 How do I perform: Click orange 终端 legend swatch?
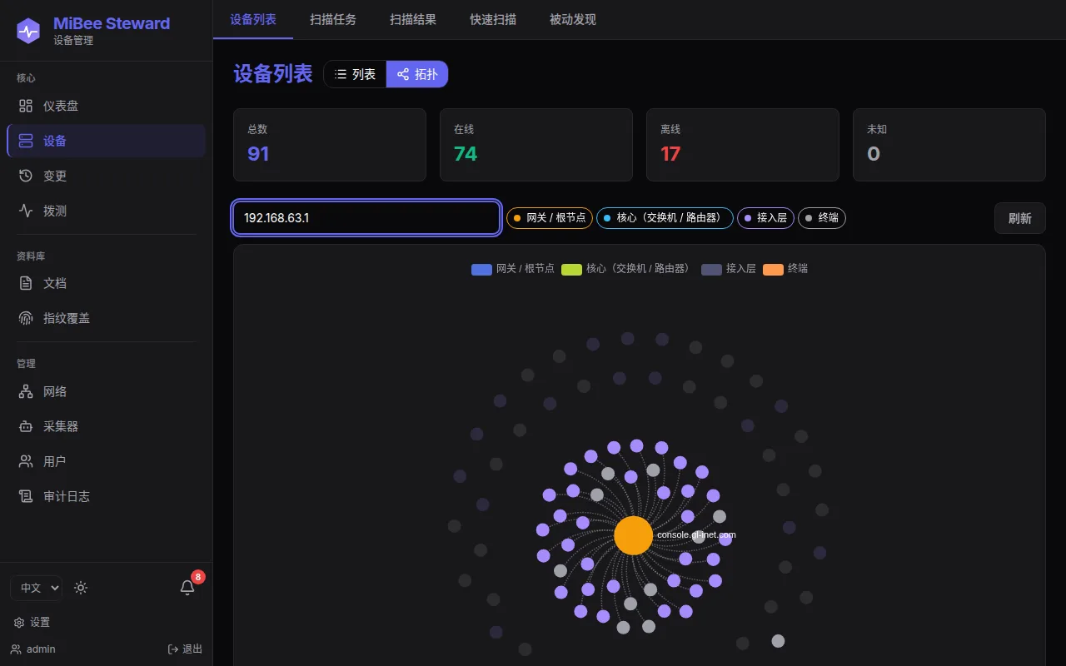coord(773,269)
